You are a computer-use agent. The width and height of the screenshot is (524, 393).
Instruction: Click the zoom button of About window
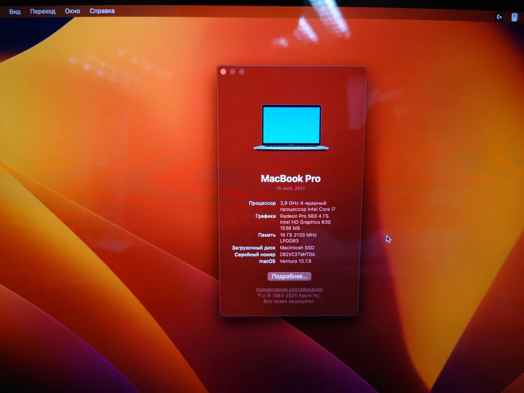(242, 72)
